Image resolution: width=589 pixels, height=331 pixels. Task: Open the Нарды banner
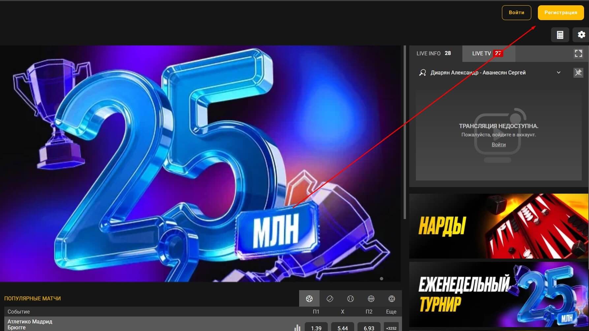(x=499, y=226)
